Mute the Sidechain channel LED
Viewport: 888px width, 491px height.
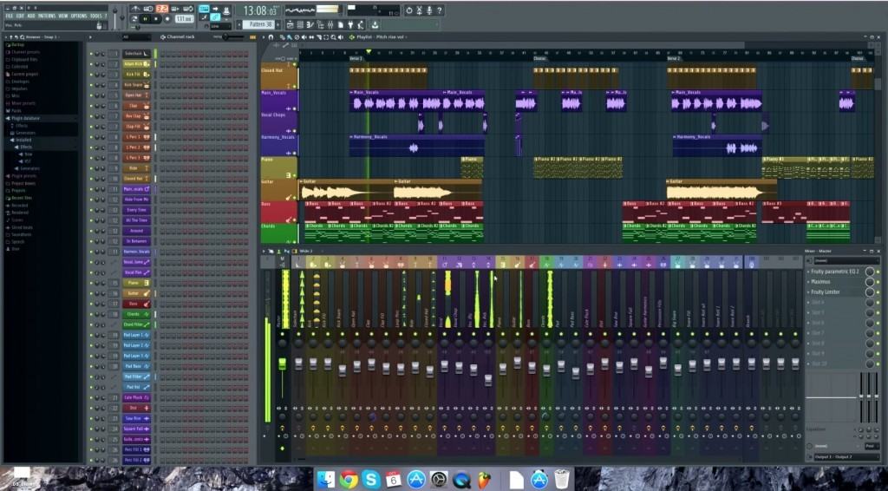90,54
